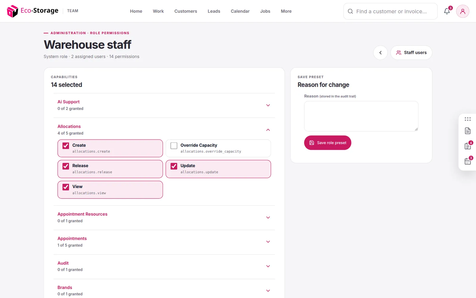
Task: Uncheck the Update allocations permission
Action: 174,166
